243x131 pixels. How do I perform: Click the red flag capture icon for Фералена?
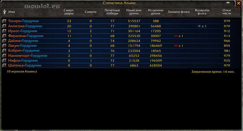[176, 36]
